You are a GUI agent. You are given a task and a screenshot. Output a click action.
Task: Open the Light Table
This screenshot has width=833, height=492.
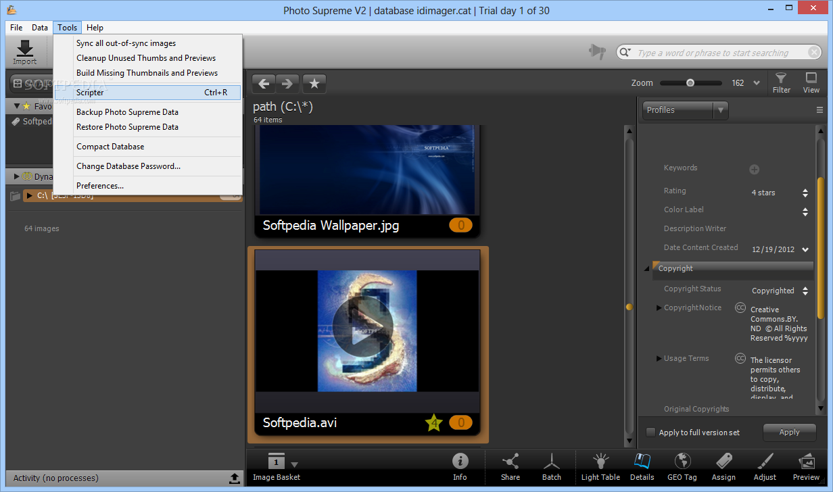(600, 467)
